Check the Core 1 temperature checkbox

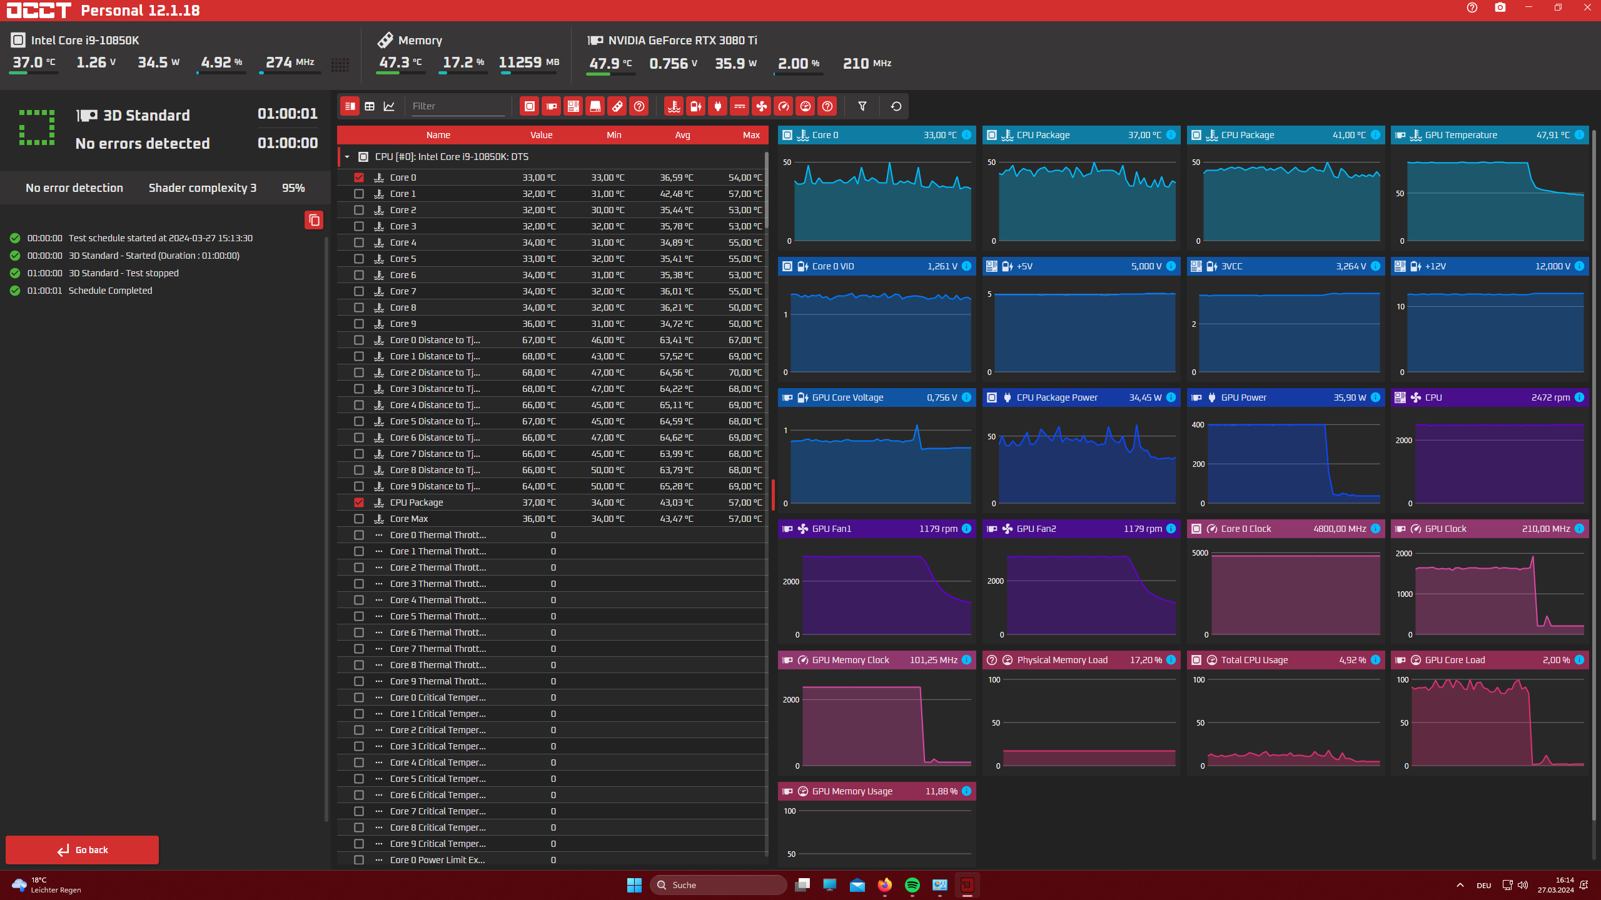(359, 194)
